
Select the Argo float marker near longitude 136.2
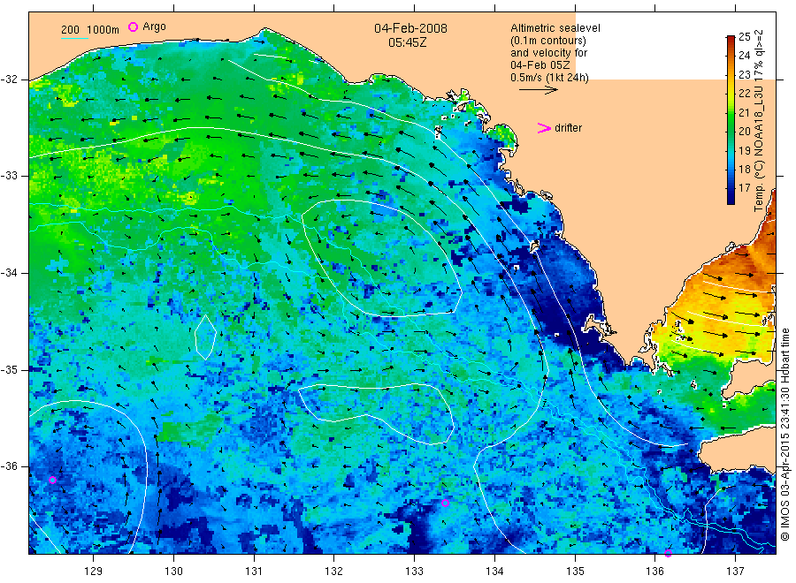668,553
